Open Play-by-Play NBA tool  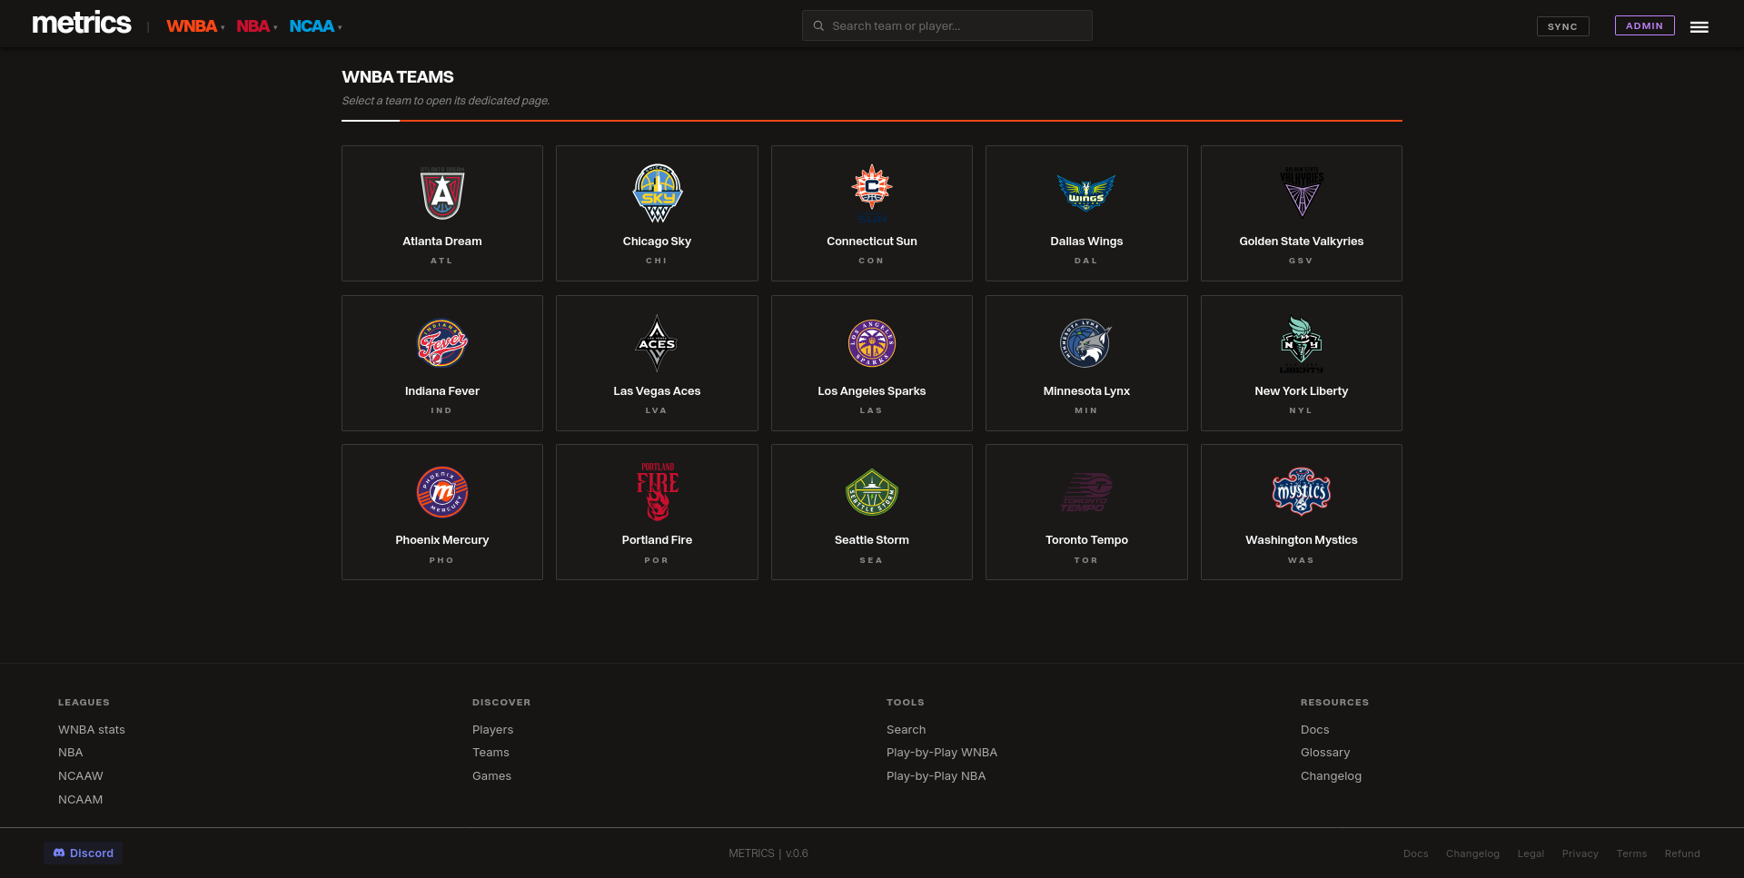point(936,775)
